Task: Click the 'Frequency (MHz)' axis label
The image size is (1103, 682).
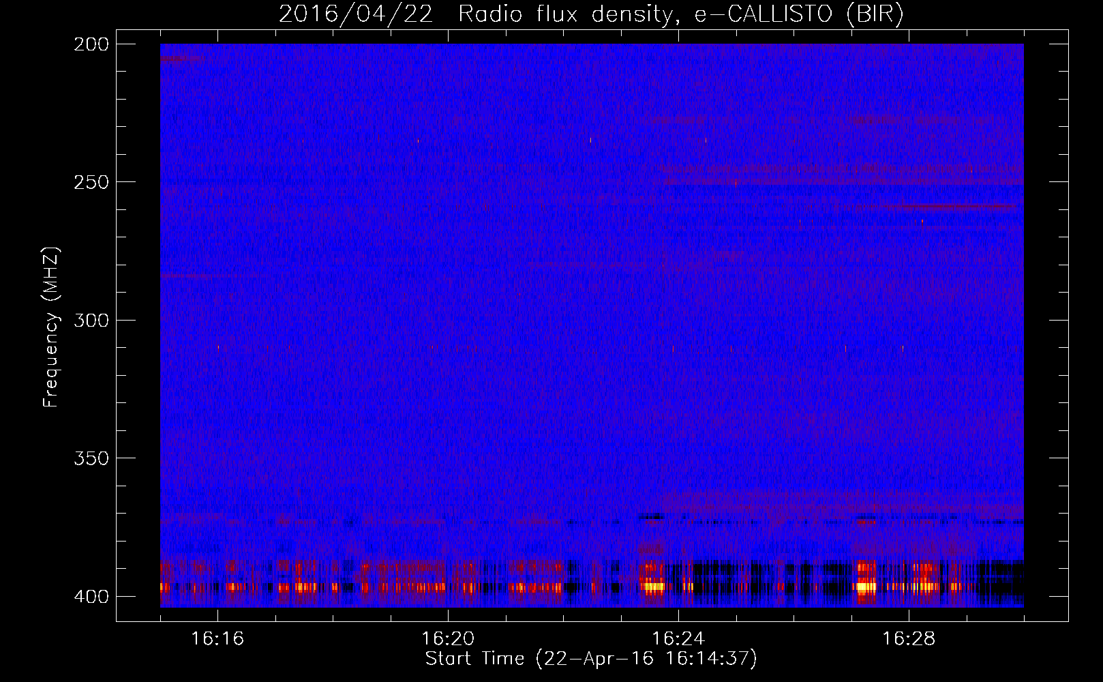Action: 50,327
